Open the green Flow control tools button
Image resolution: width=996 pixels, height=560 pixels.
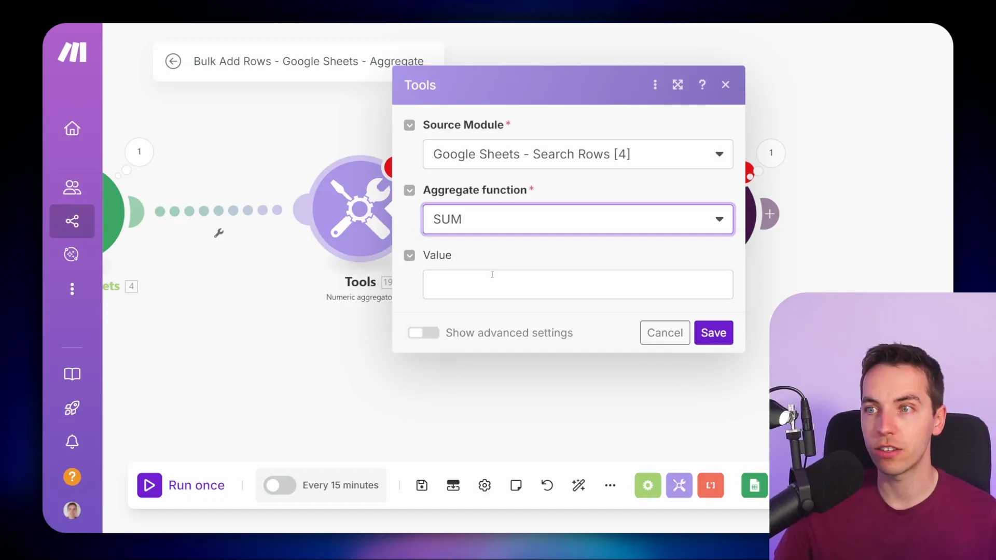(x=648, y=485)
